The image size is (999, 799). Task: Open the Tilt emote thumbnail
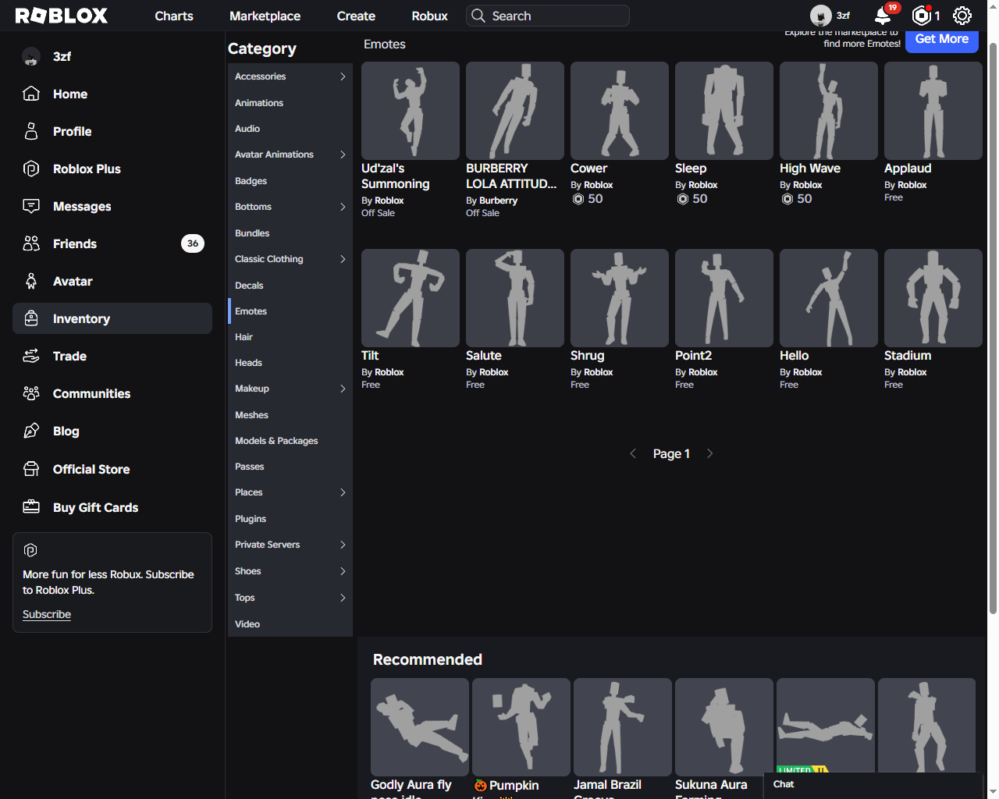coord(411,298)
